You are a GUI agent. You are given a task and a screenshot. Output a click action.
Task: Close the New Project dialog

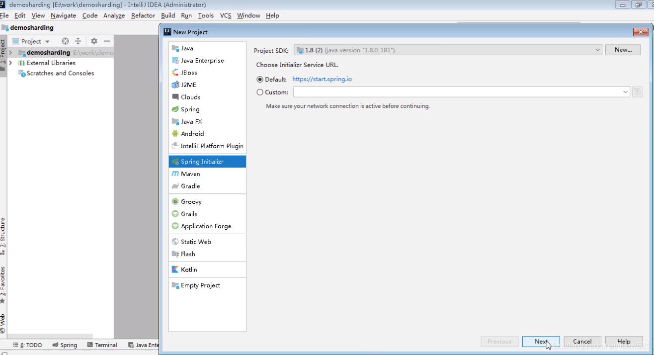(640, 32)
